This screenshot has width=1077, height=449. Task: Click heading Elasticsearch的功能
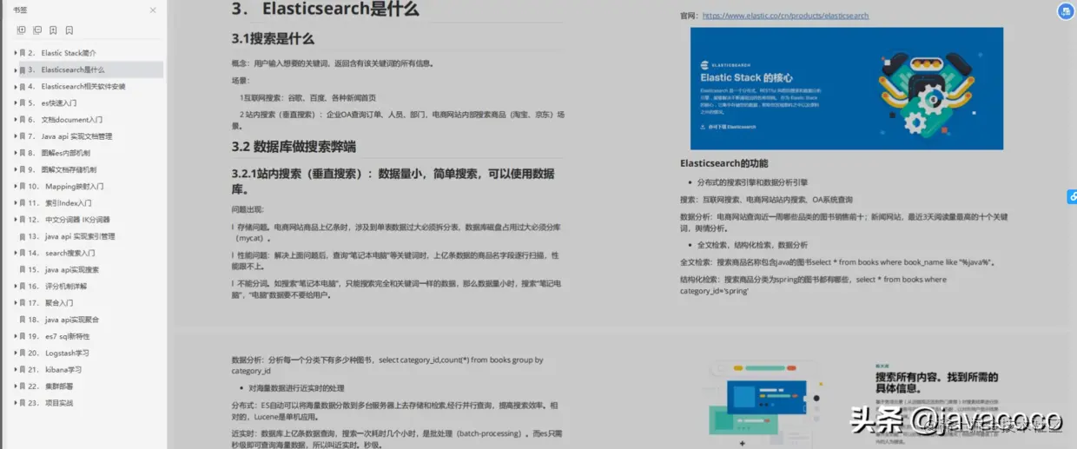coord(724,163)
